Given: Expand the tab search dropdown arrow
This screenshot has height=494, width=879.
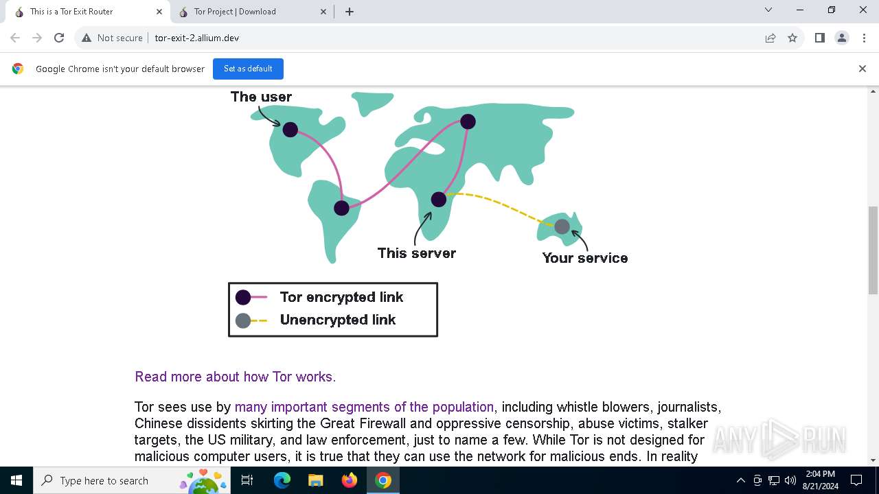Looking at the screenshot, I should pyautogui.click(x=768, y=10).
